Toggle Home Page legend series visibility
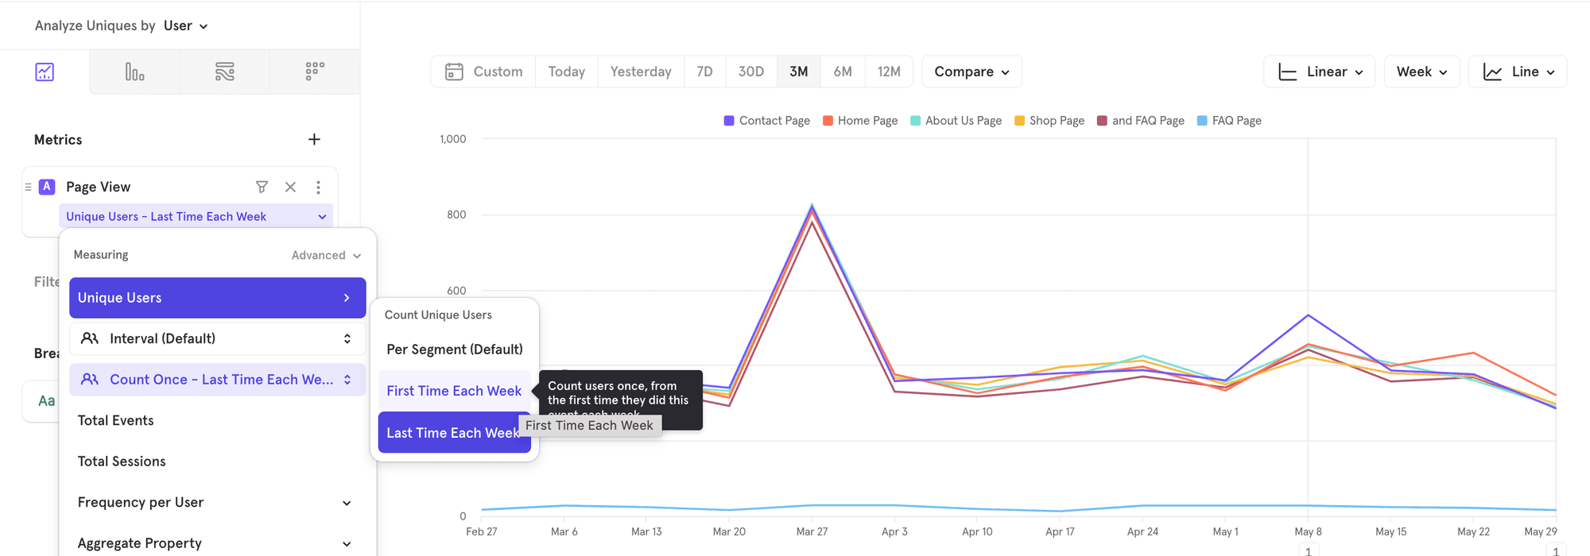 point(859,121)
